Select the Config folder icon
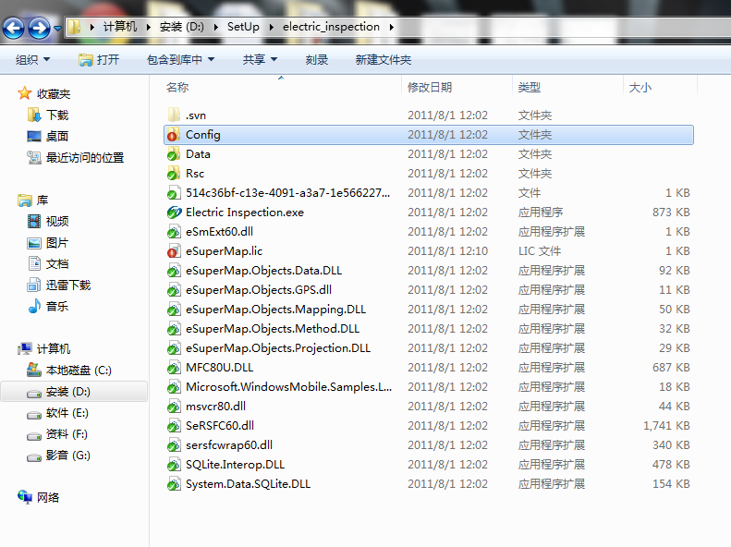Screen dimensions: 731x547 (x=174, y=134)
